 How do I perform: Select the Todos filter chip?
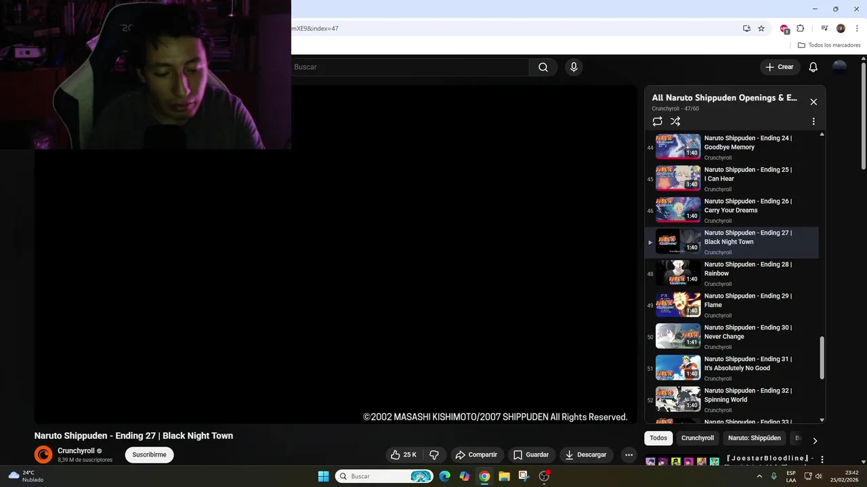[x=658, y=438]
